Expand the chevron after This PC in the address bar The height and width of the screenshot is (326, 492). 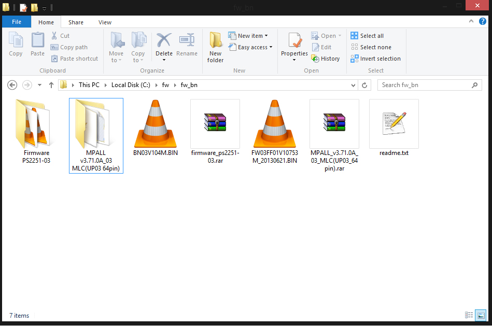tap(105, 85)
